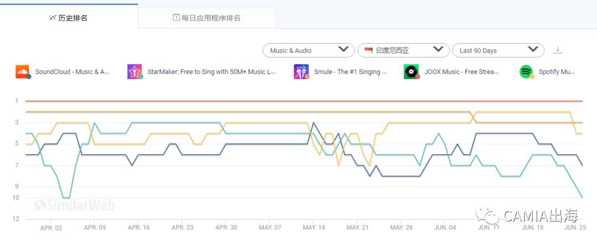Switch to the 历史排名 tab

point(69,18)
